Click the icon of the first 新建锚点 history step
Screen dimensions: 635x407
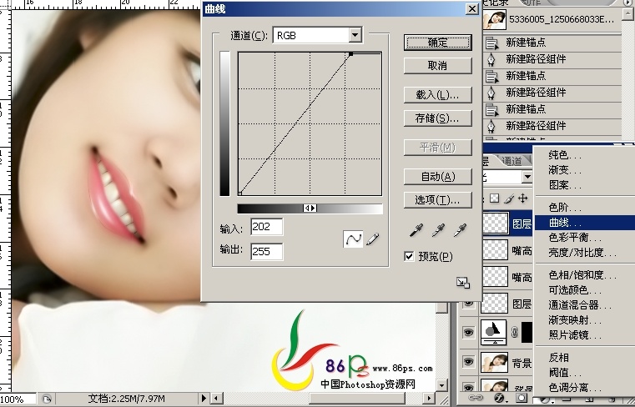(491, 43)
